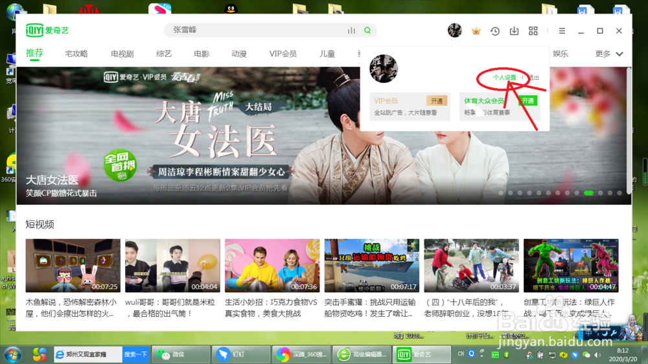
Task: Click the 体育大众会员 label
Action: point(484,101)
